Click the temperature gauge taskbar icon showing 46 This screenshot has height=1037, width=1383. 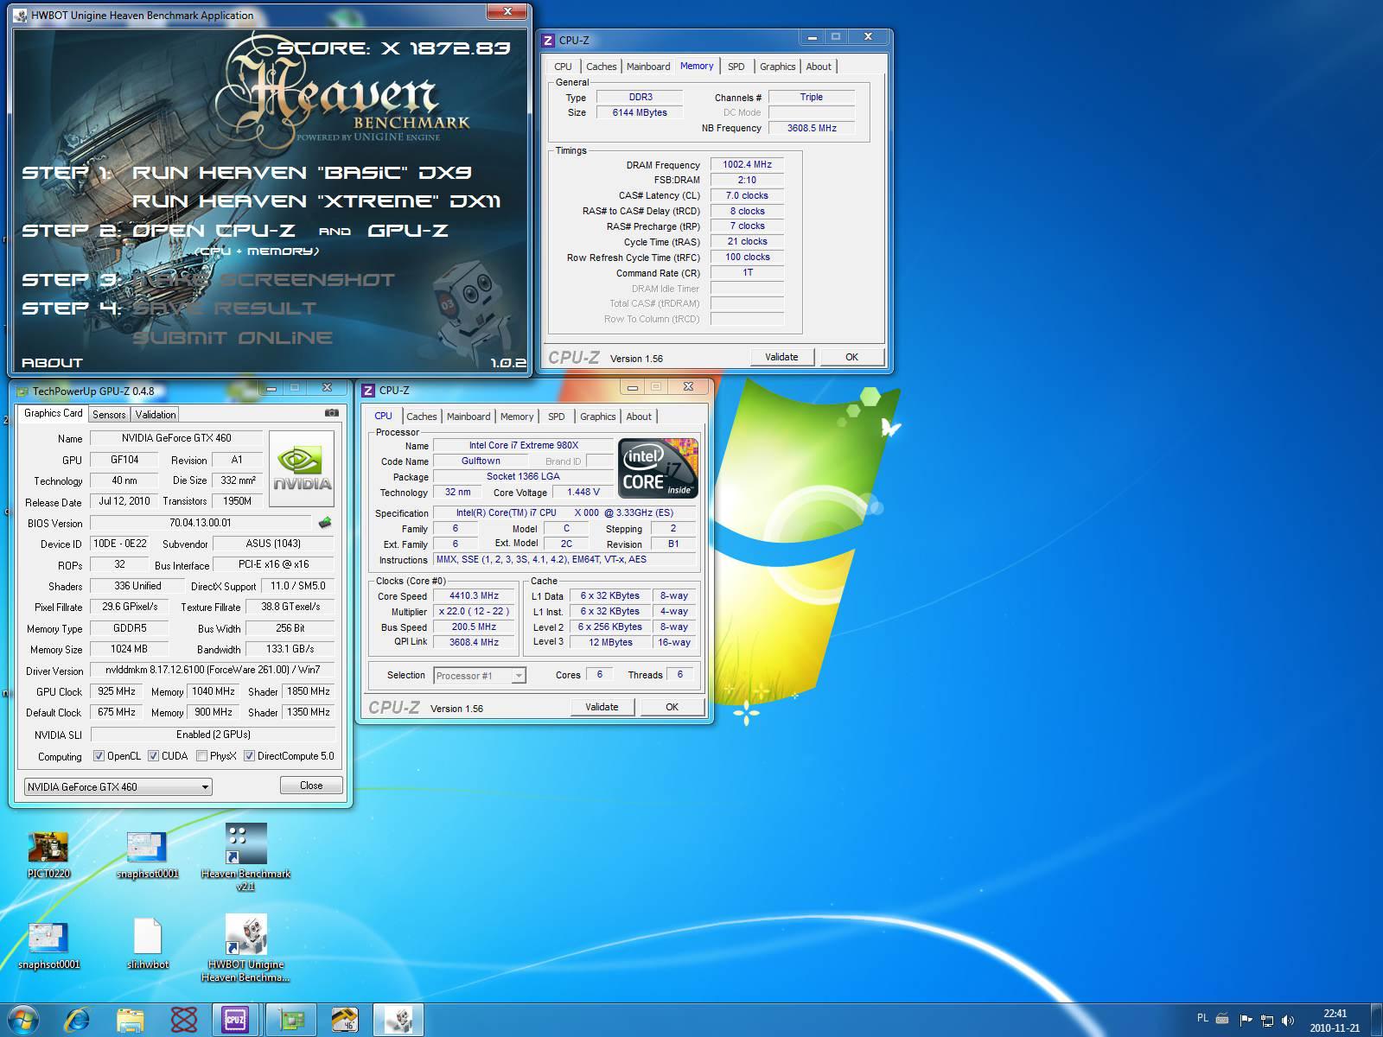pos(345,1021)
